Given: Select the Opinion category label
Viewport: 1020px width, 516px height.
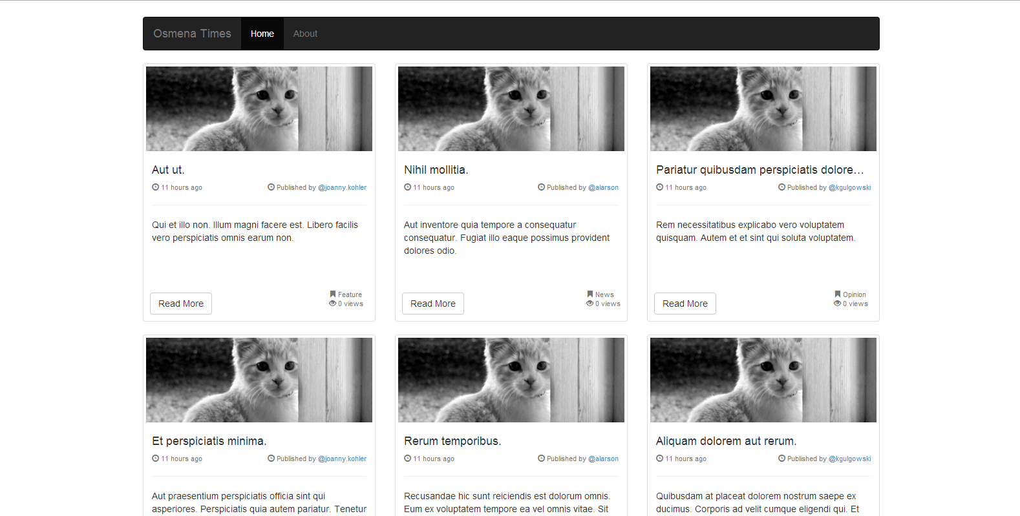Looking at the screenshot, I should point(855,294).
